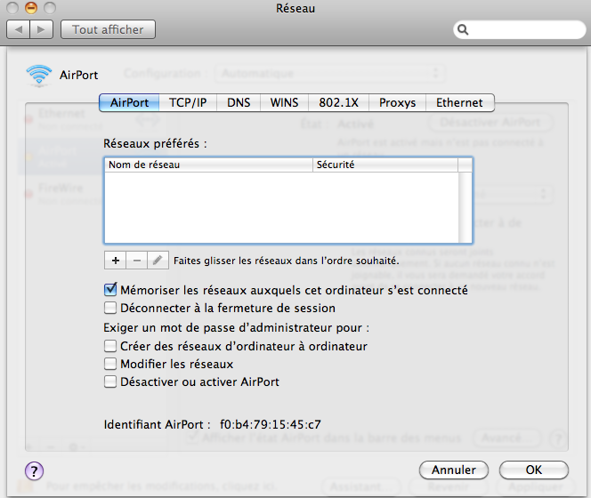This screenshot has height=498, width=591.
Task: Go forward with the right arrow button
Action: [x=42, y=29]
